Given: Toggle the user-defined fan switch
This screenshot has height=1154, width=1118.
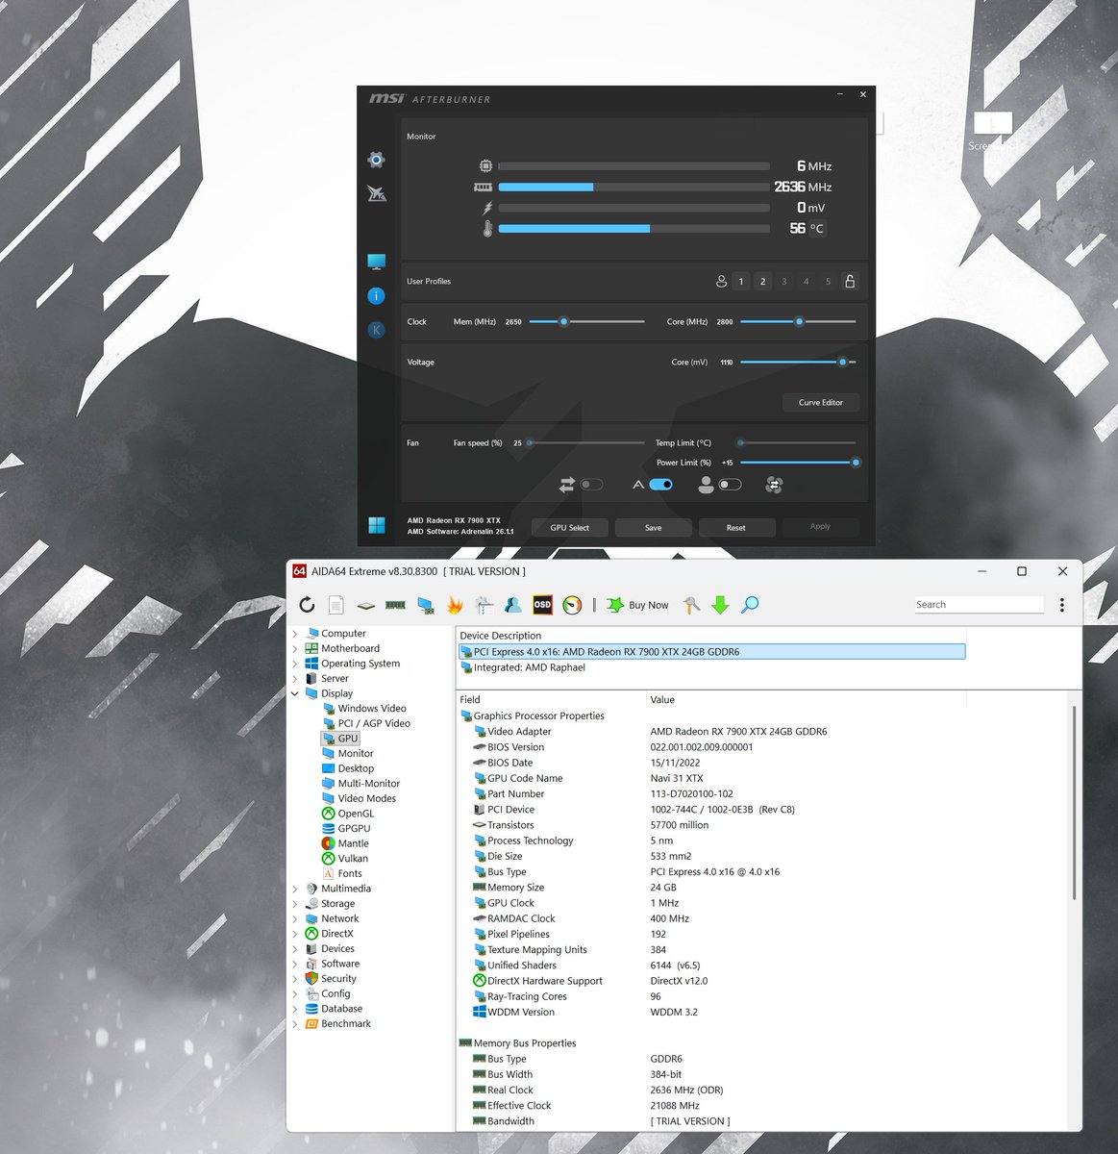Looking at the screenshot, I should coord(731,485).
